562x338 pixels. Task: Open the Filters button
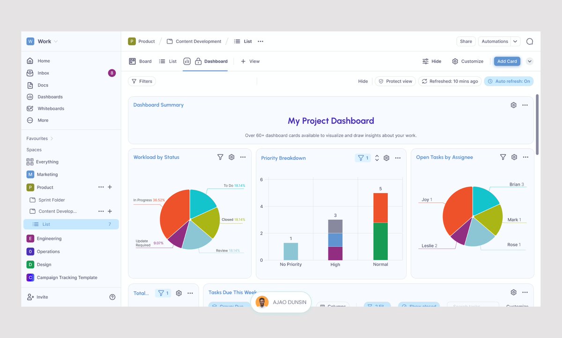142,81
